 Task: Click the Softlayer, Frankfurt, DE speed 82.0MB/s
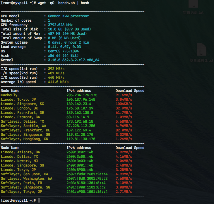pos(124,130)
